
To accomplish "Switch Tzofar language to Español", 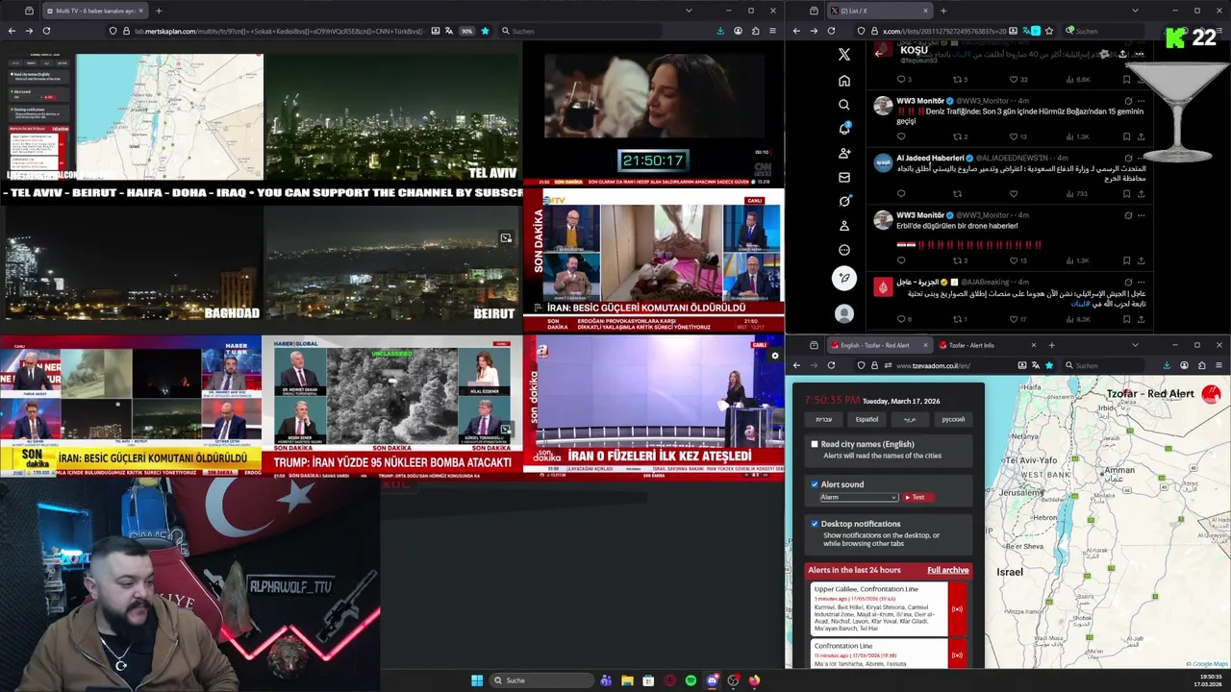I will pyautogui.click(x=867, y=419).
